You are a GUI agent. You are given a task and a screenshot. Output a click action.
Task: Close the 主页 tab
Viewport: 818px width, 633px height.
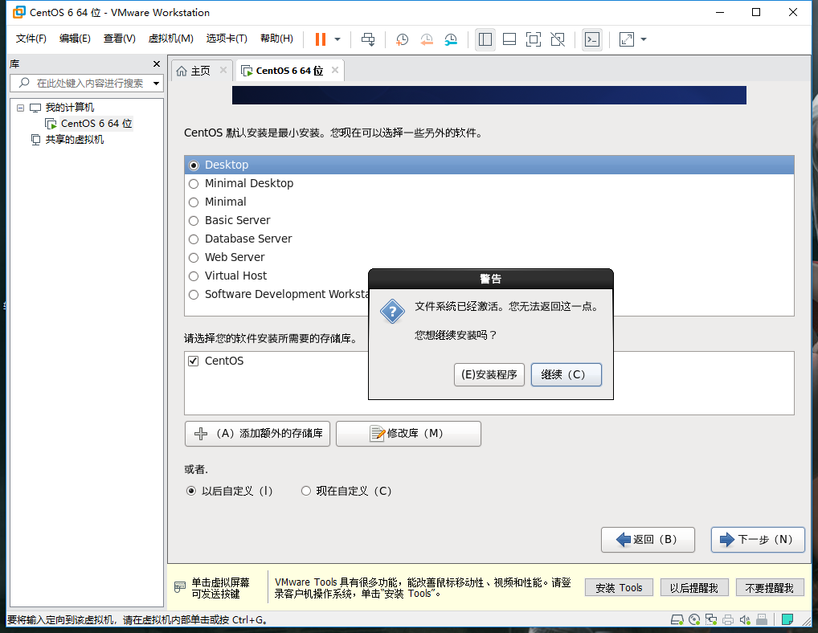pos(223,70)
